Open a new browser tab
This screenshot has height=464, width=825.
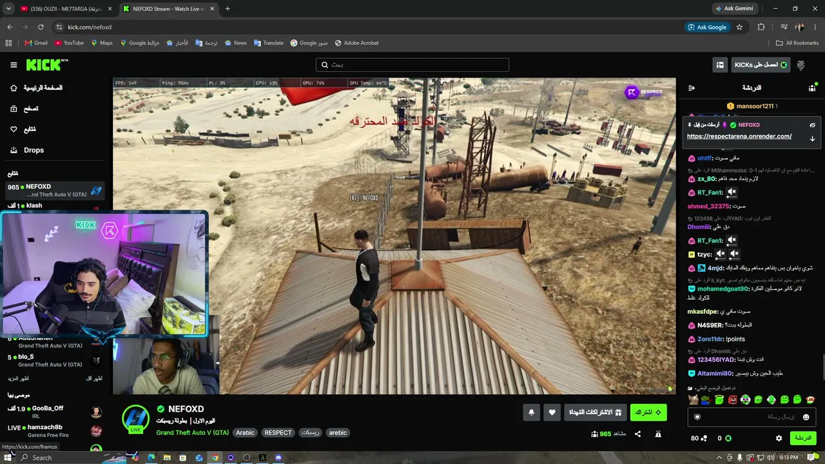click(228, 9)
